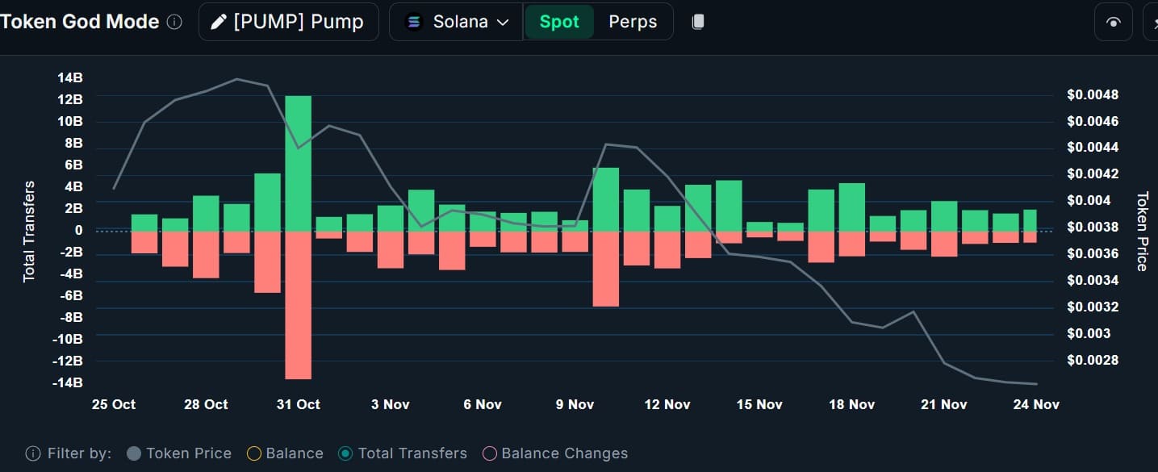This screenshot has width=1158, height=472.
Task: Click the Solana logo icon
Action: [414, 22]
